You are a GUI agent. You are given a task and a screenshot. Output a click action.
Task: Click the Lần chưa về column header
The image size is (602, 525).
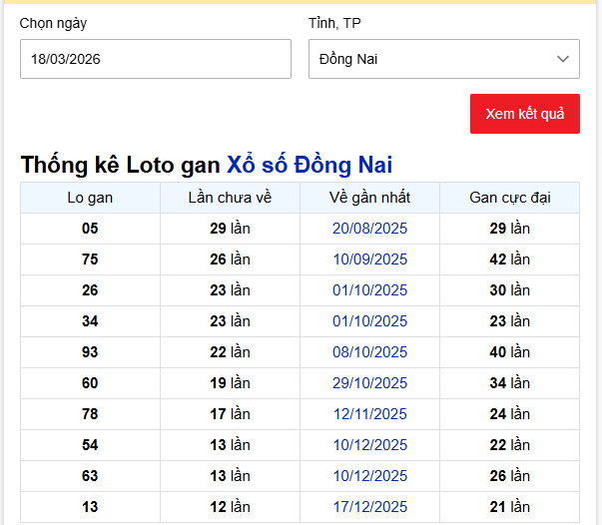click(x=230, y=198)
